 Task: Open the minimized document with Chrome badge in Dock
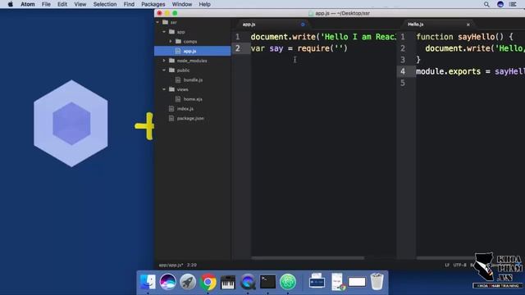338,281
